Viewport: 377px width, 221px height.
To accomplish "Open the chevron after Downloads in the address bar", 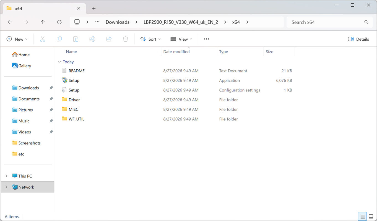I will 136,22.
